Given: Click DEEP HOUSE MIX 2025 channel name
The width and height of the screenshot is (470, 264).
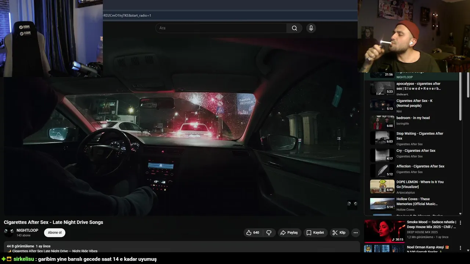Looking at the screenshot, I should point(422,232).
